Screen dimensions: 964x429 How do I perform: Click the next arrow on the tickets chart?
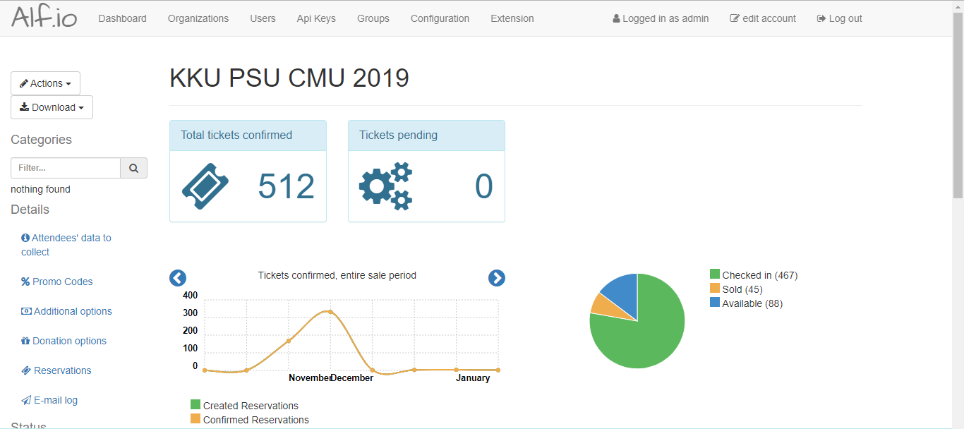pos(497,278)
